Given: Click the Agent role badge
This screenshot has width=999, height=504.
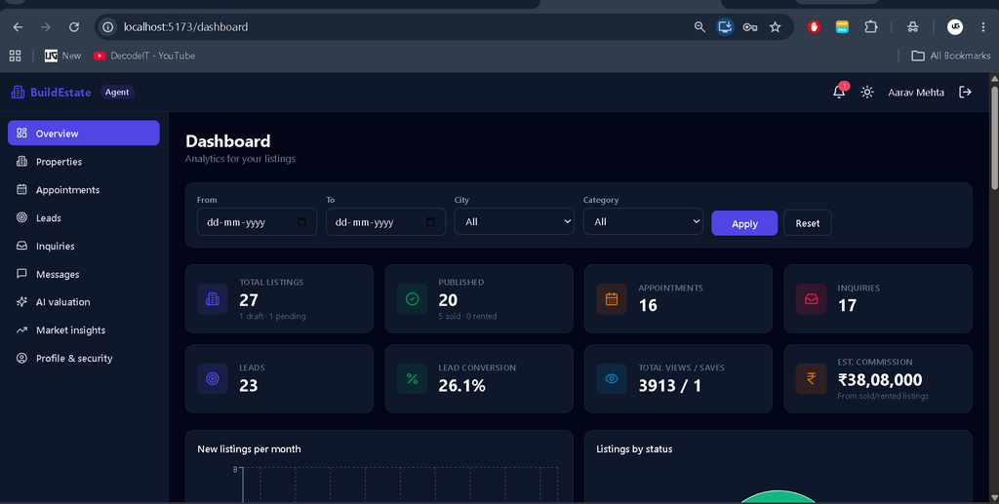Looking at the screenshot, I should (x=117, y=93).
